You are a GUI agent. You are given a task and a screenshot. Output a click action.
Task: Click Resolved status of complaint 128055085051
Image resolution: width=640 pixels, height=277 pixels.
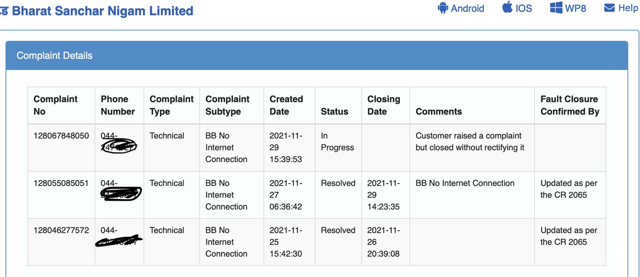[x=338, y=183]
